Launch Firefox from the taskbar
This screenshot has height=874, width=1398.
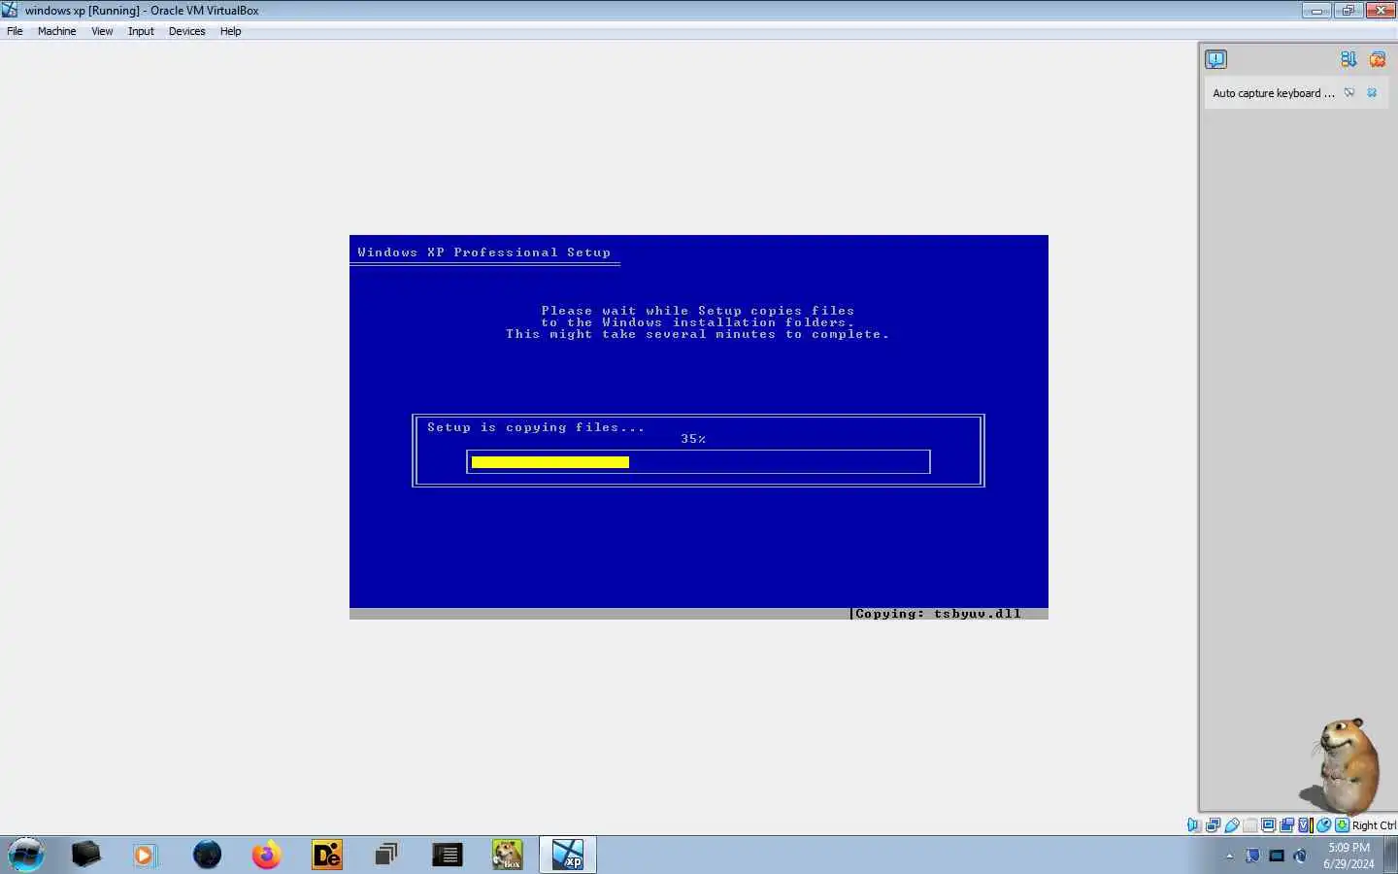pyautogui.click(x=266, y=855)
